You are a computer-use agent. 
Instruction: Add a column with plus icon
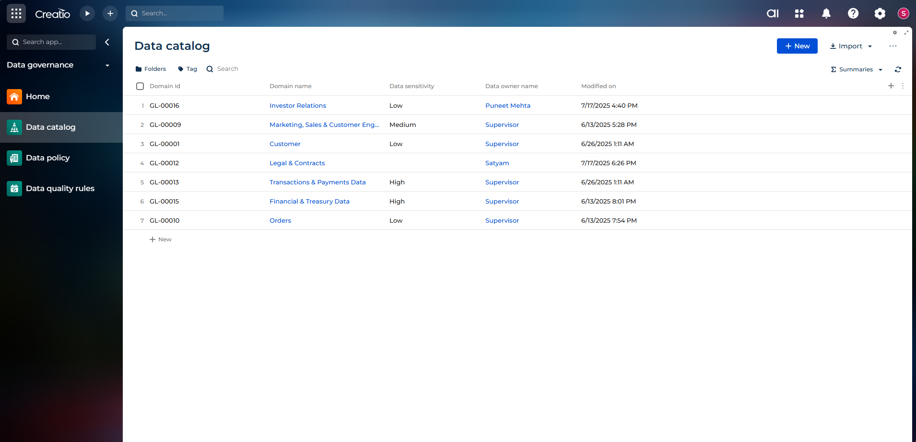tap(891, 86)
